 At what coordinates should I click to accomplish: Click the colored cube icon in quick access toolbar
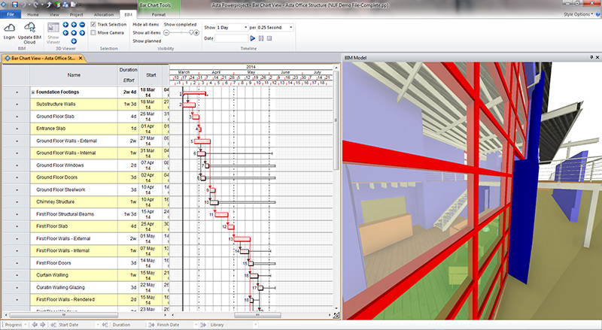coord(57,5)
